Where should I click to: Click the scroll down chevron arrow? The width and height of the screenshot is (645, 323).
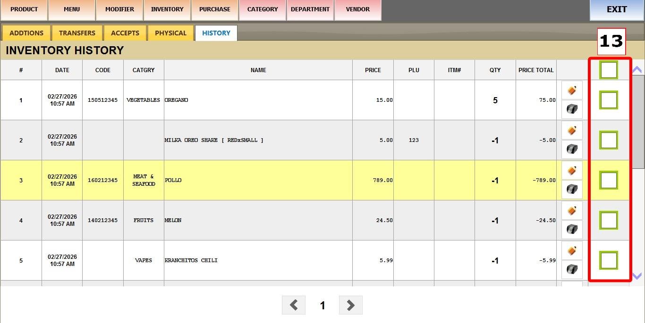tap(637, 276)
